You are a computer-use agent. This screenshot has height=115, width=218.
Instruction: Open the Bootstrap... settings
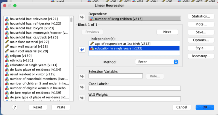[201, 56]
